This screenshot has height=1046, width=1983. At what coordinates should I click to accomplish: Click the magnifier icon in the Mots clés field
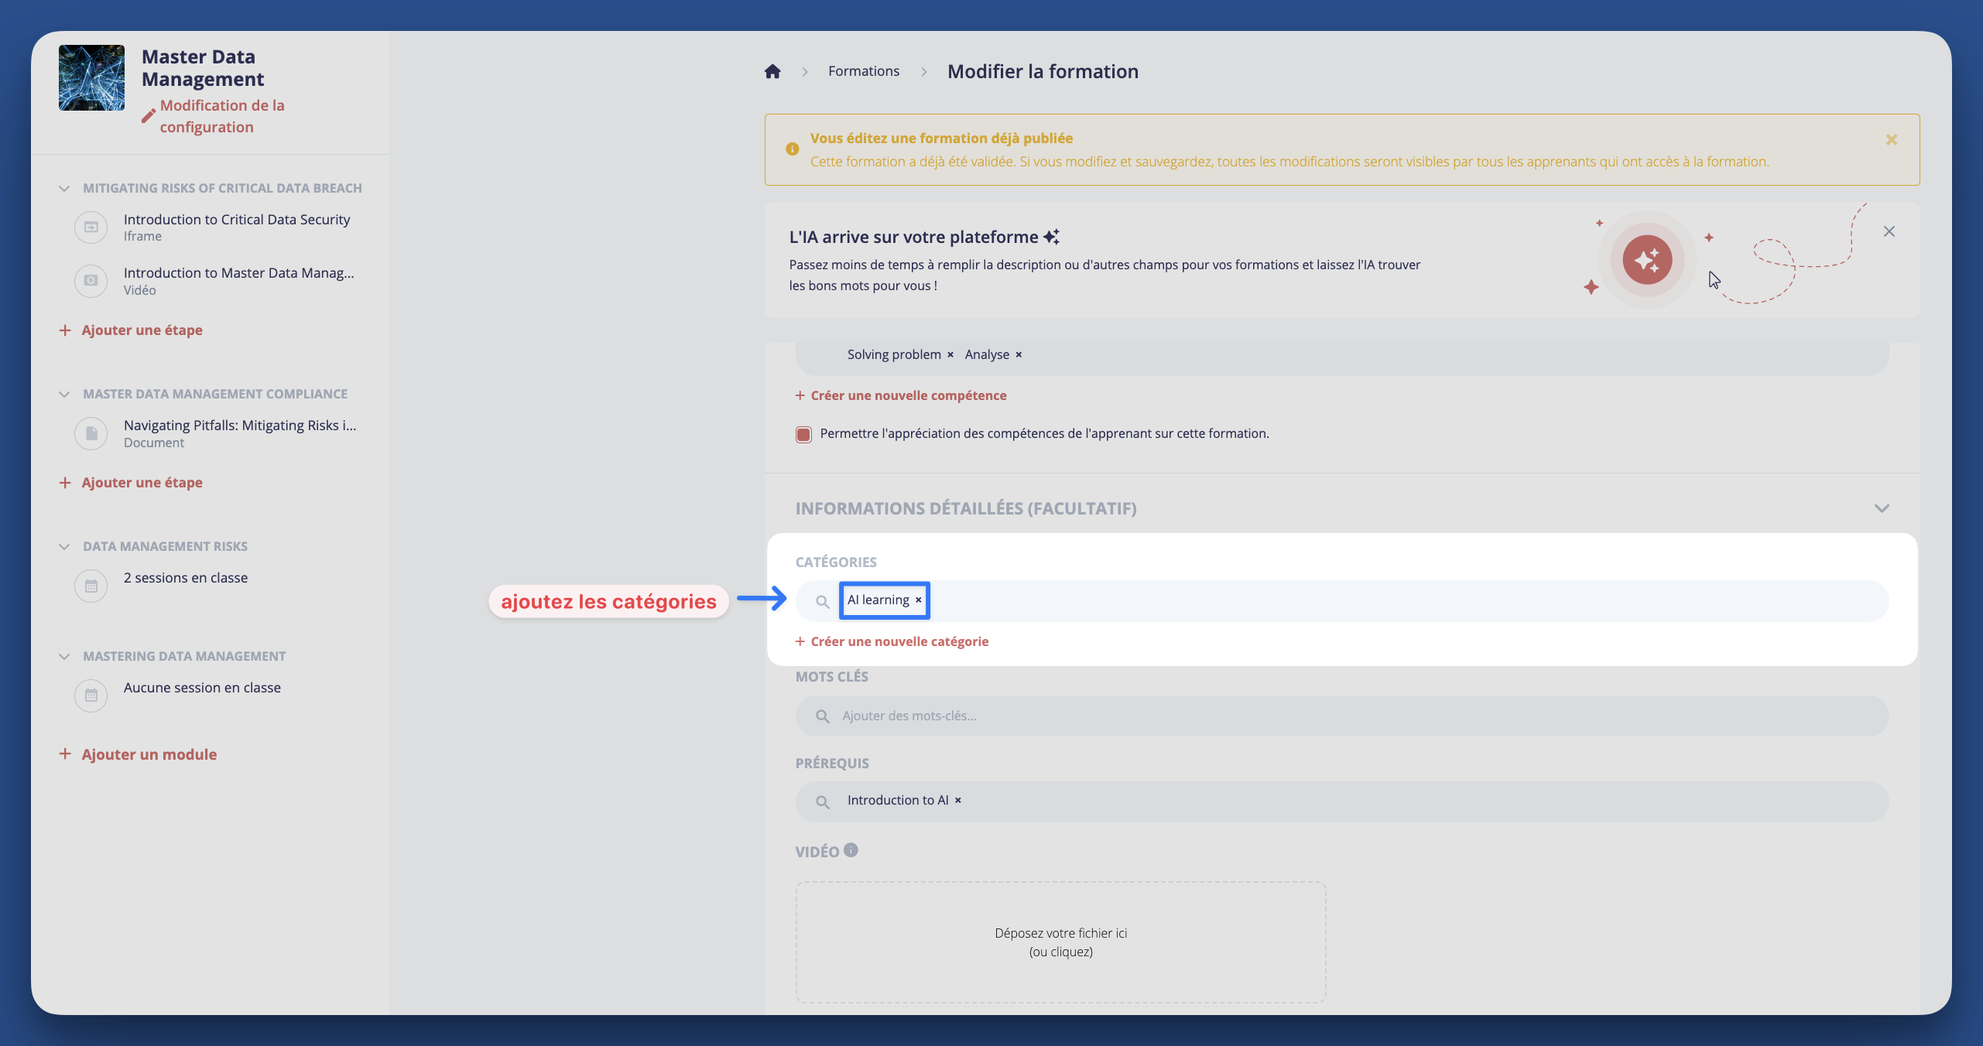[823, 716]
